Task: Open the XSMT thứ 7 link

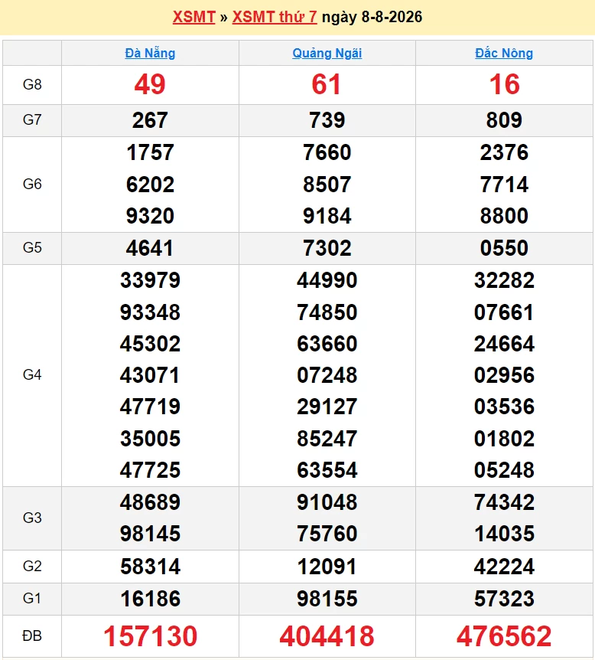Action: [275, 17]
